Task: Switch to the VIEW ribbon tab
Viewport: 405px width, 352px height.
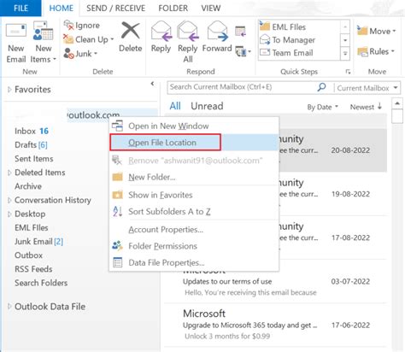Action: (211, 8)
